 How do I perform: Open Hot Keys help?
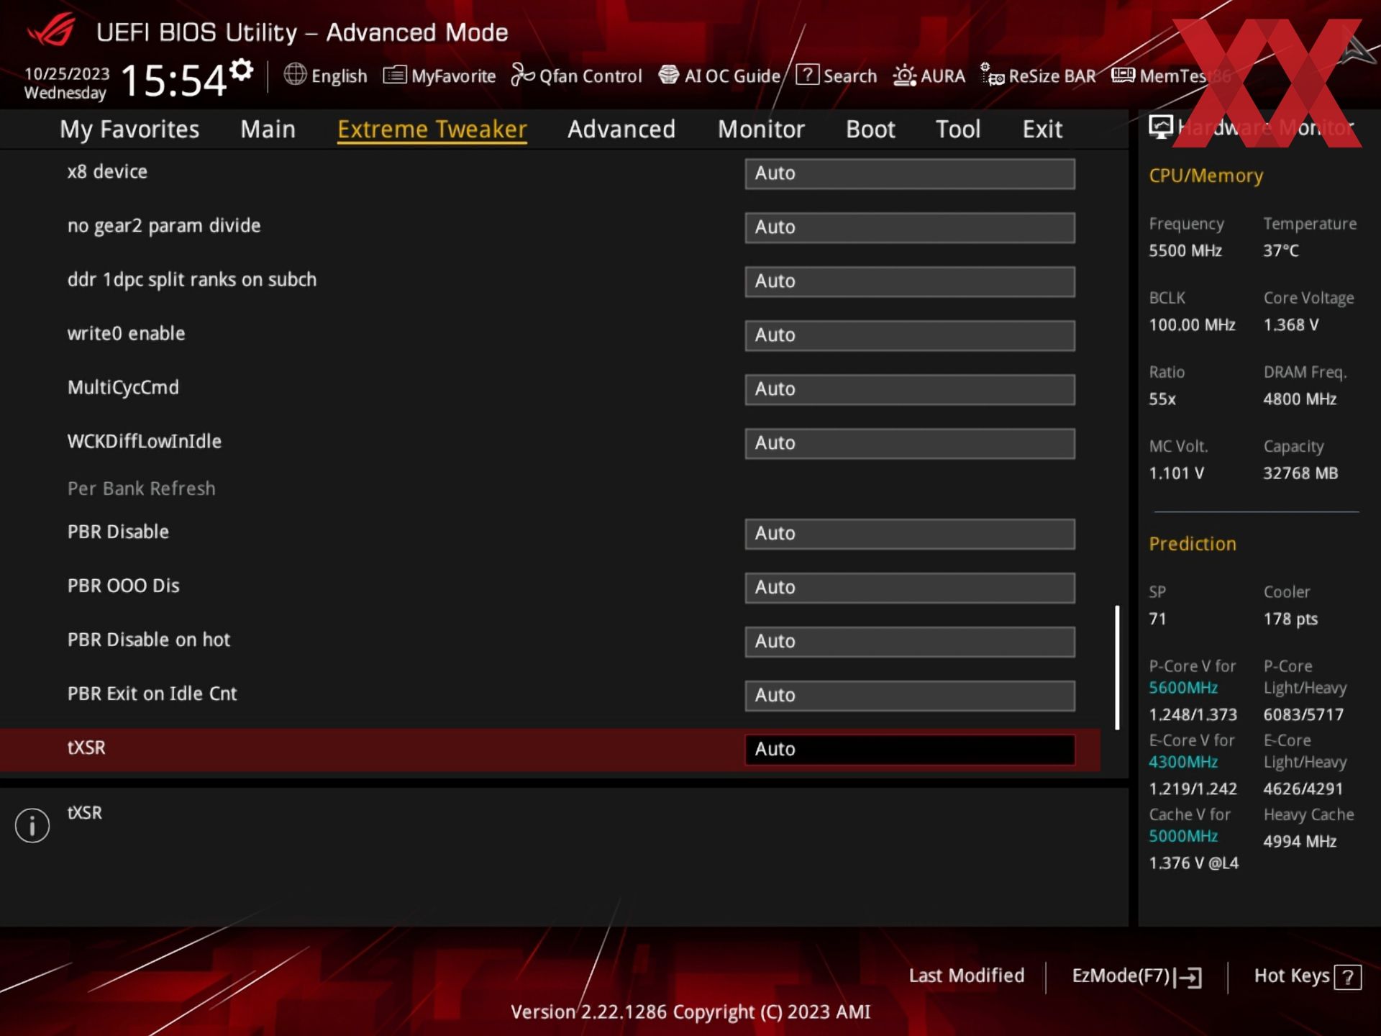click(1307, 976)
